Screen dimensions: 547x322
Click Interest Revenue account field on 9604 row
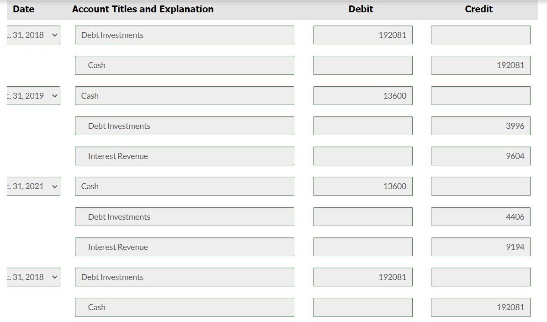click(x=184, y=156)
